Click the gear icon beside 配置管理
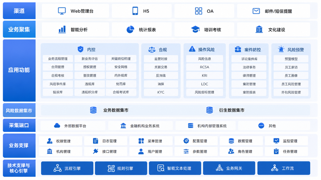This screenshot has width=321, height=180. [186, 141]
